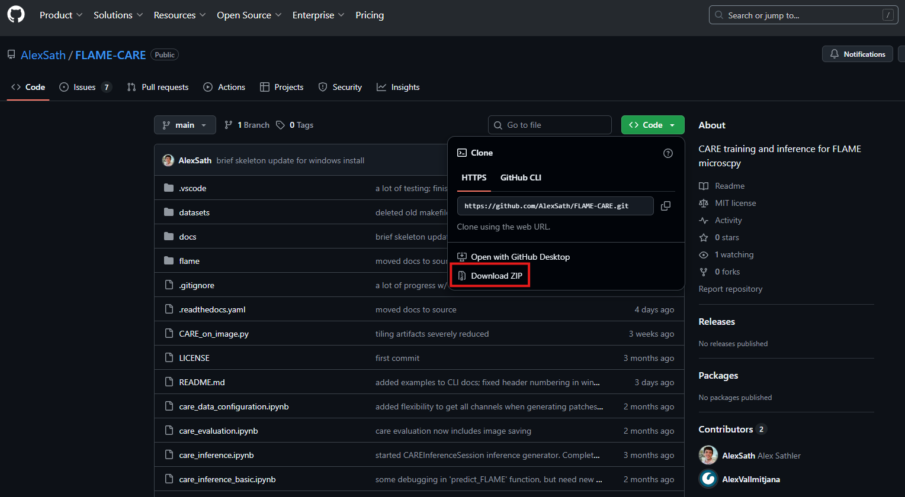Viewport: 905px width, 497px height.
Task: Click the book icon beside Readme
Action: click(x=704, y=186)
